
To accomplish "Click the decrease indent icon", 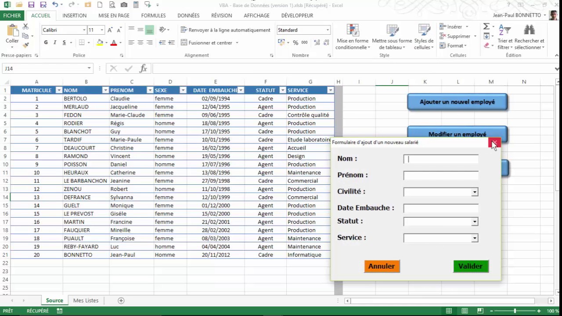I will pos(162,43).
